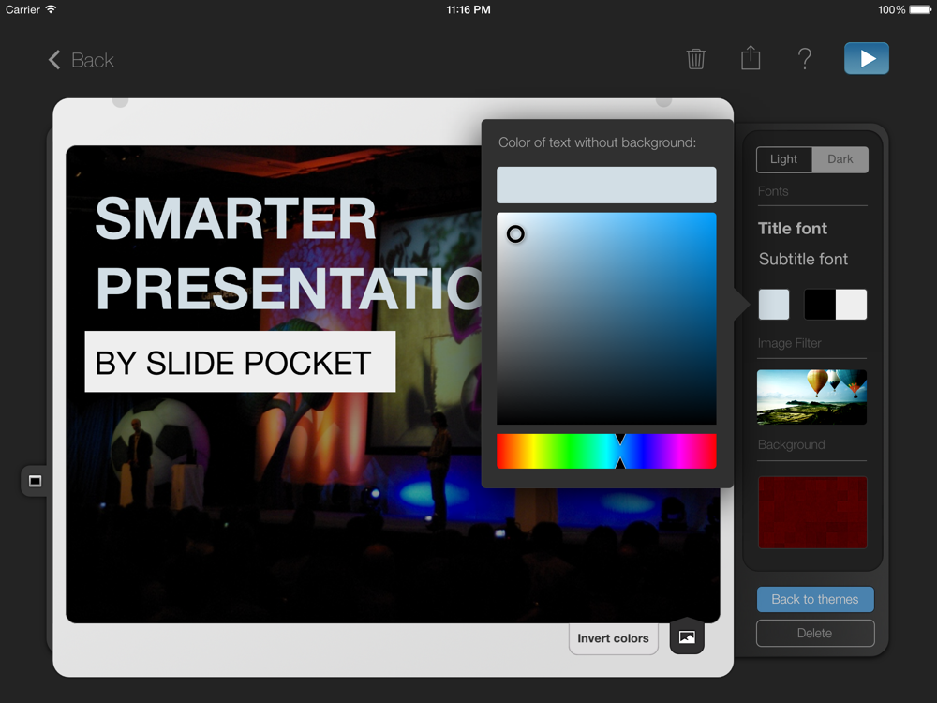Select the dark red background swatch
Image resolution: width=937 pixels, height=703 pixels.
pyautogui.click(x=812, y=513)
